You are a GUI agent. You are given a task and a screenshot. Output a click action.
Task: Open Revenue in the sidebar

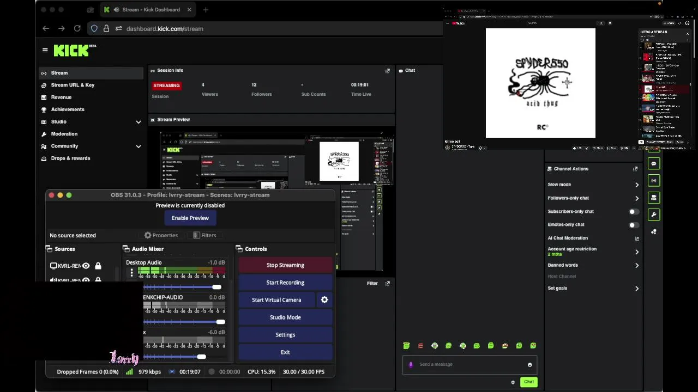coord(61,97)
